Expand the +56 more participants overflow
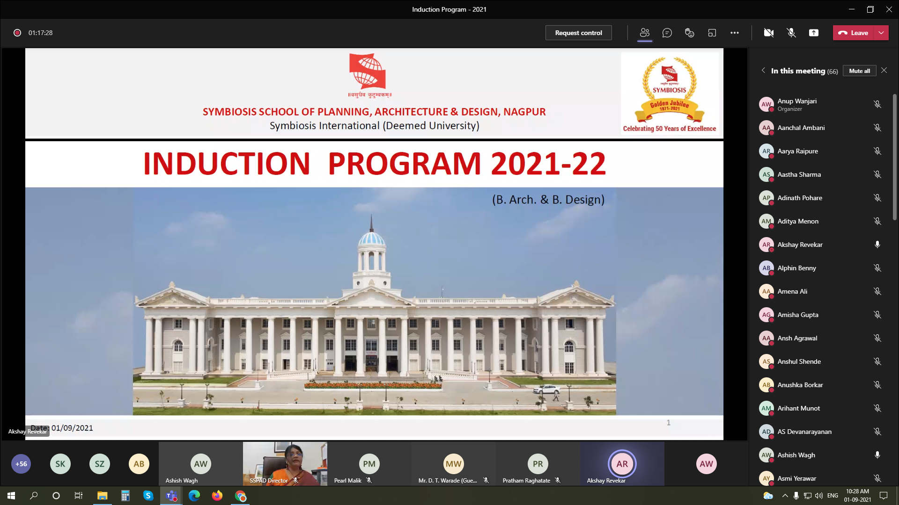899x505 pixels. tap(21, 464)
